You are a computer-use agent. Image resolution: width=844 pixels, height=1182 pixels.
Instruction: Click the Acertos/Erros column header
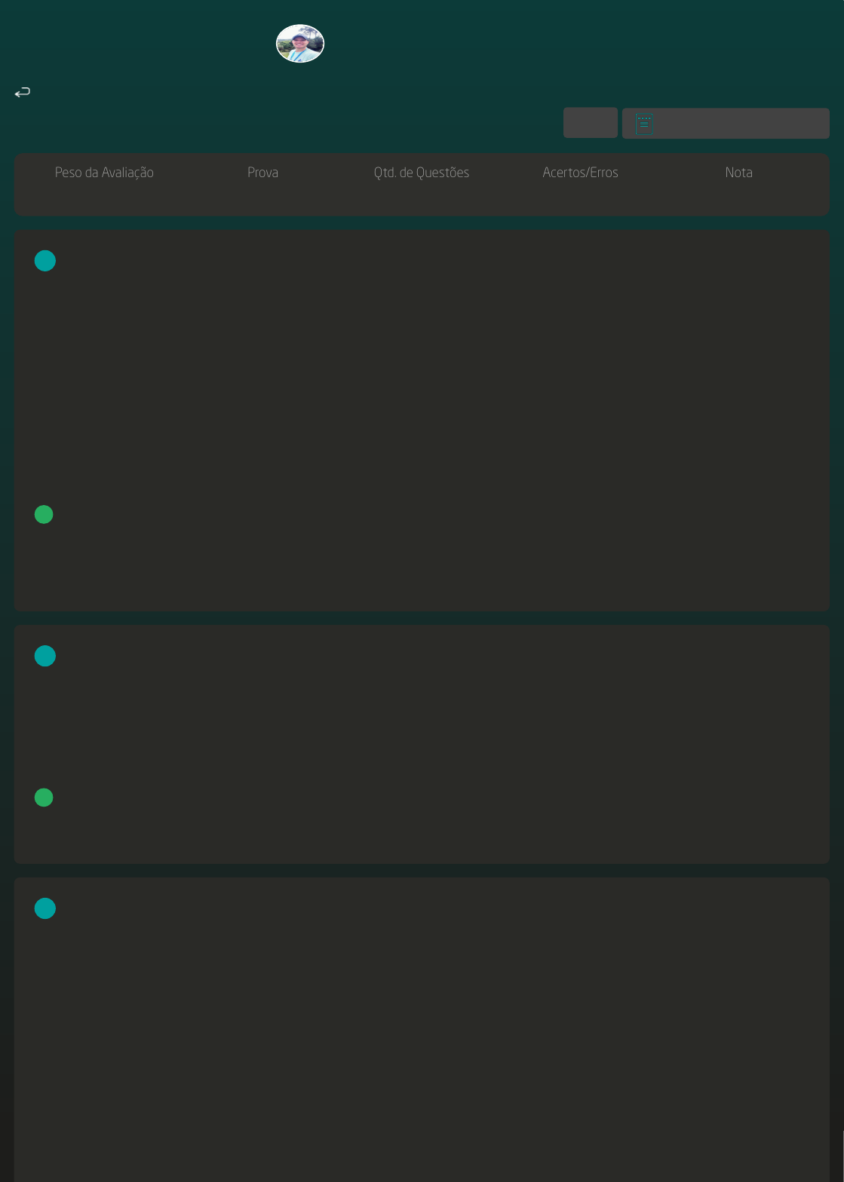click(x=580, y=173)
